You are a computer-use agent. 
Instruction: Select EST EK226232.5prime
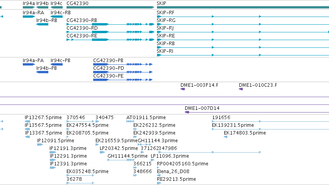pos(135,129)
